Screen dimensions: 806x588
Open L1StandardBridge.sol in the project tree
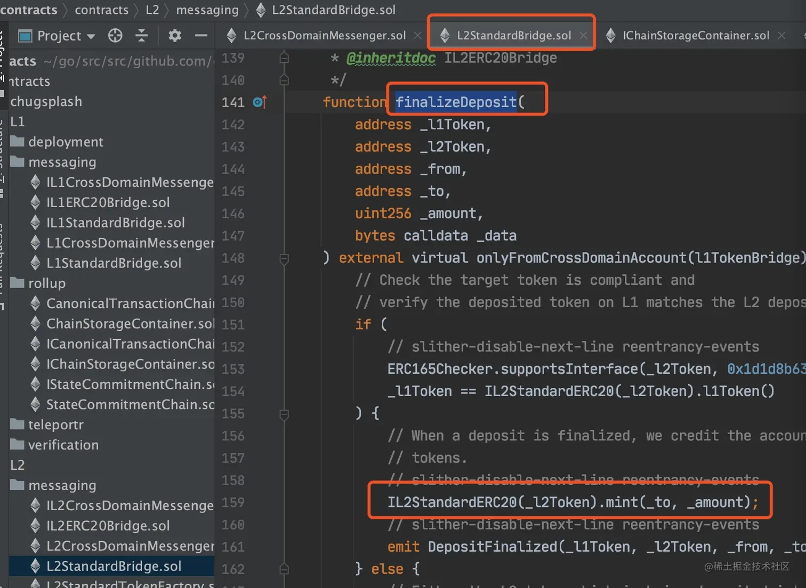click(x=106, y=264)
